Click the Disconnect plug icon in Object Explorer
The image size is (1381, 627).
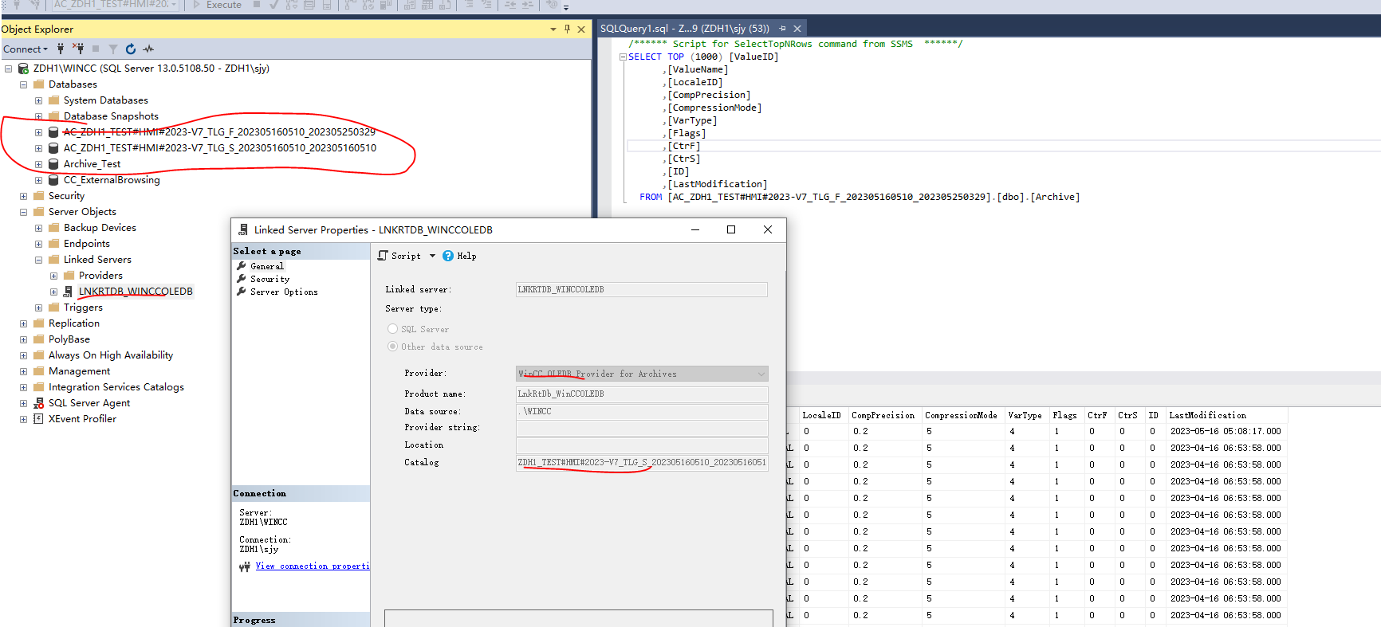point(78,49)
